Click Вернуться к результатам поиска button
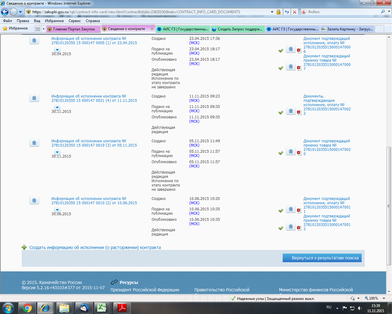Viewport: 392px width, 314px height. [x=322, y=258]
